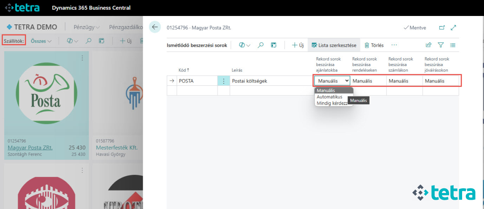This screenshot has width=484, height=209.
Task: Expand the Összes view filter dropdown
Action: [x=41, y=41]
